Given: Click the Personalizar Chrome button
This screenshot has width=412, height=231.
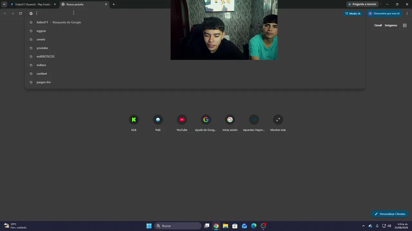Looking at the screenshot, I should 390,214.
